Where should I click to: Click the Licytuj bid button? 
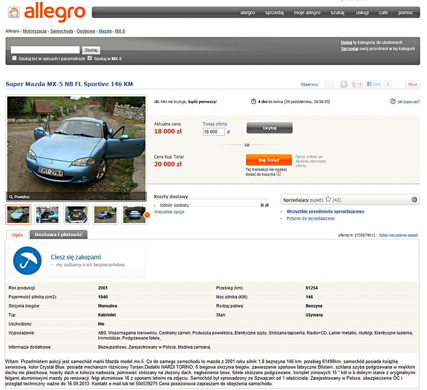[x=270, y=128]
